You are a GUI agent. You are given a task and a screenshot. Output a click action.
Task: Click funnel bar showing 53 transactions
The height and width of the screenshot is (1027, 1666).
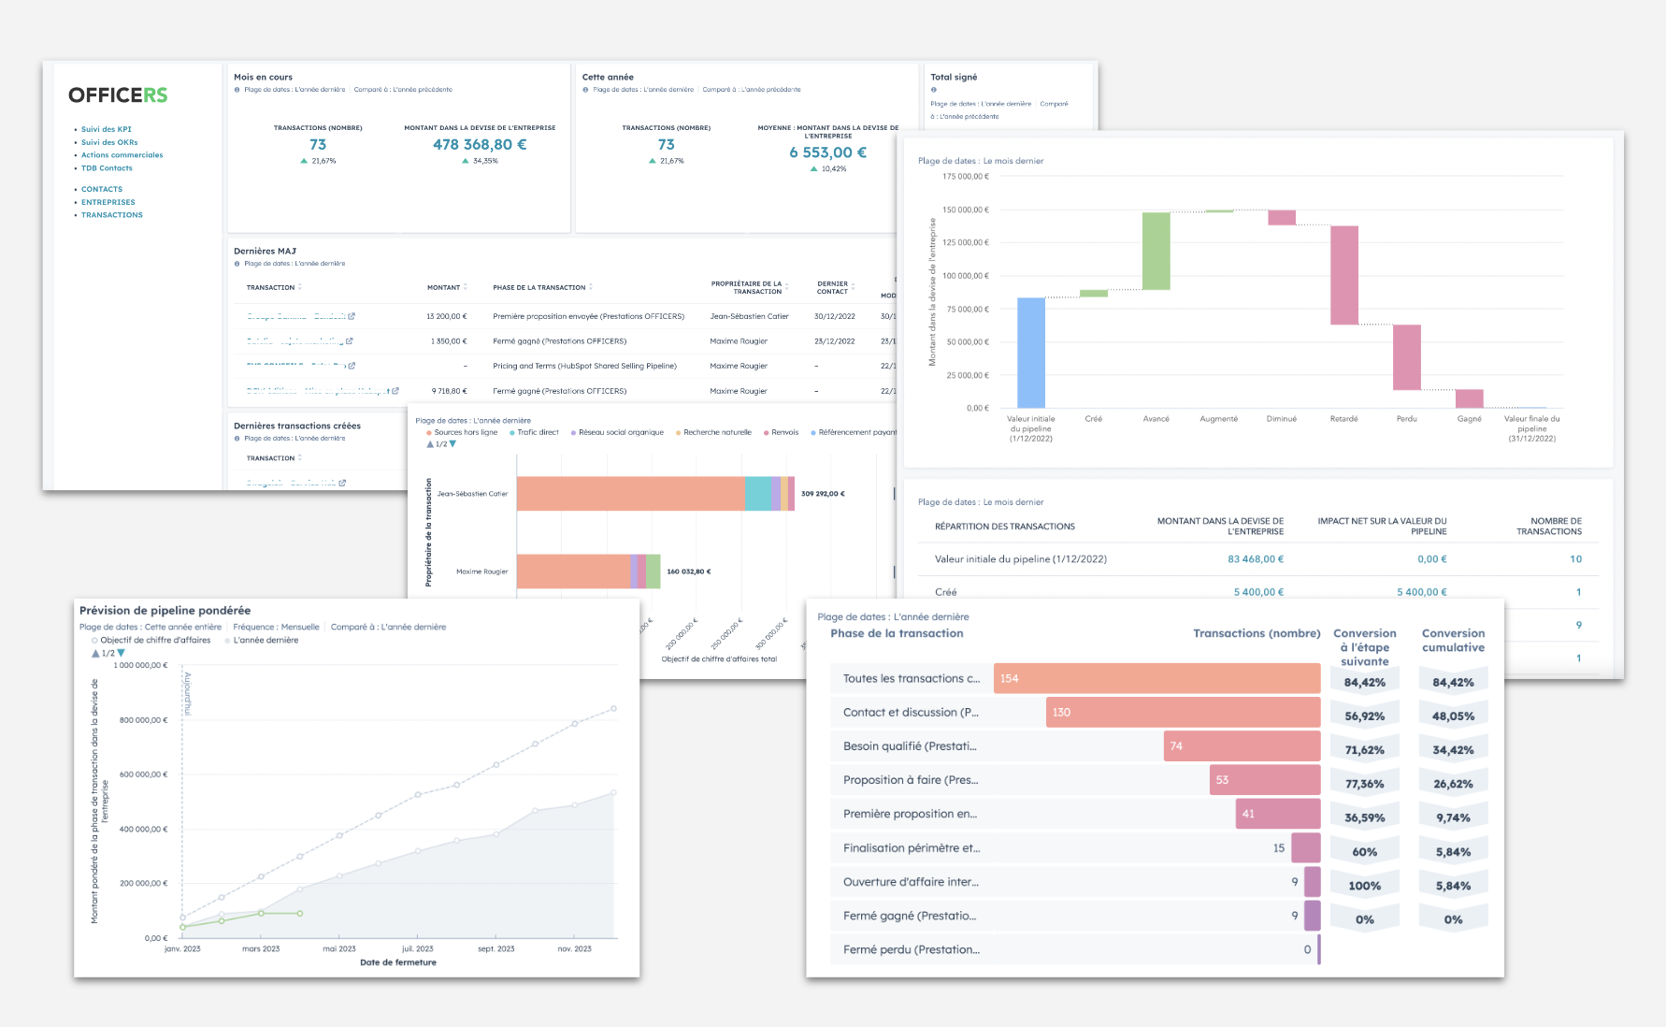[x=1265, y=780]
